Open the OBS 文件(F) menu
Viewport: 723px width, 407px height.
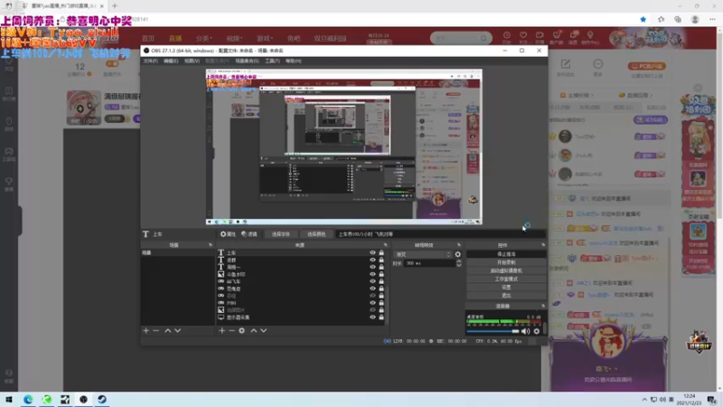[x=150, y=61]
